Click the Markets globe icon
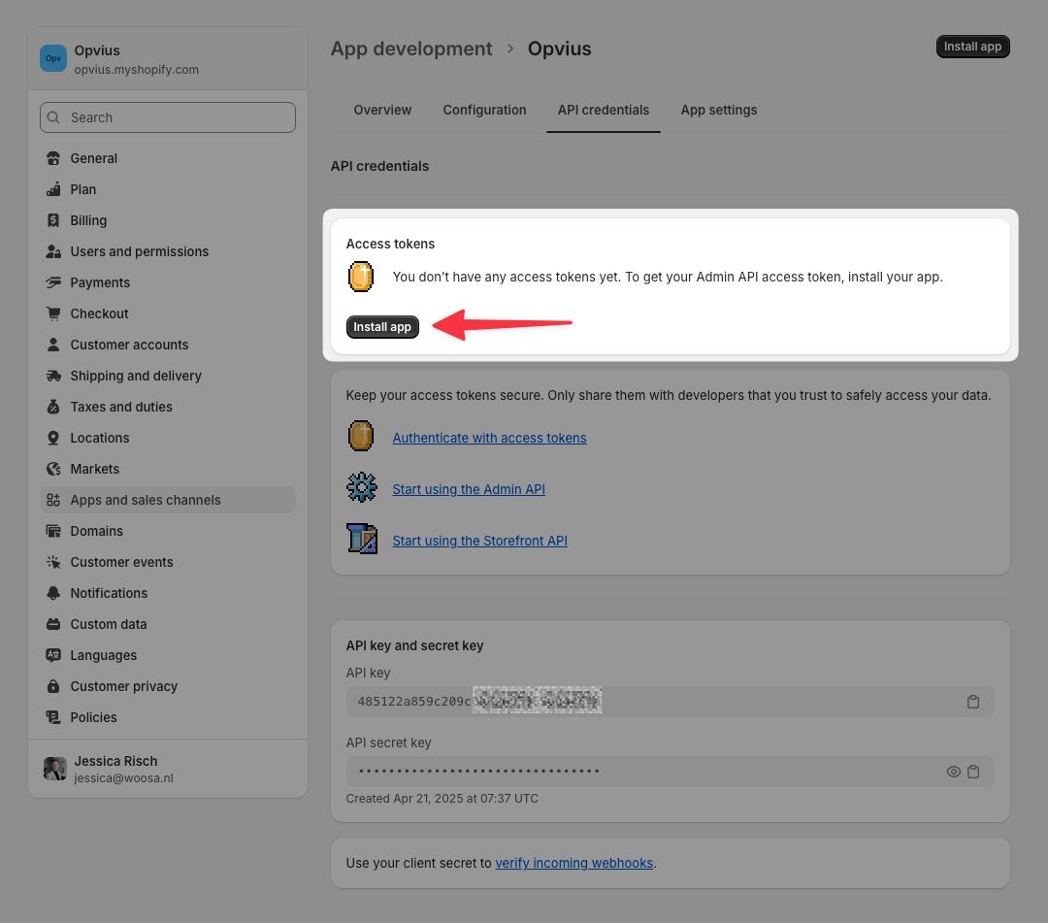The width and height of the screenshot is (1048, 923). [x=53, y=469]
